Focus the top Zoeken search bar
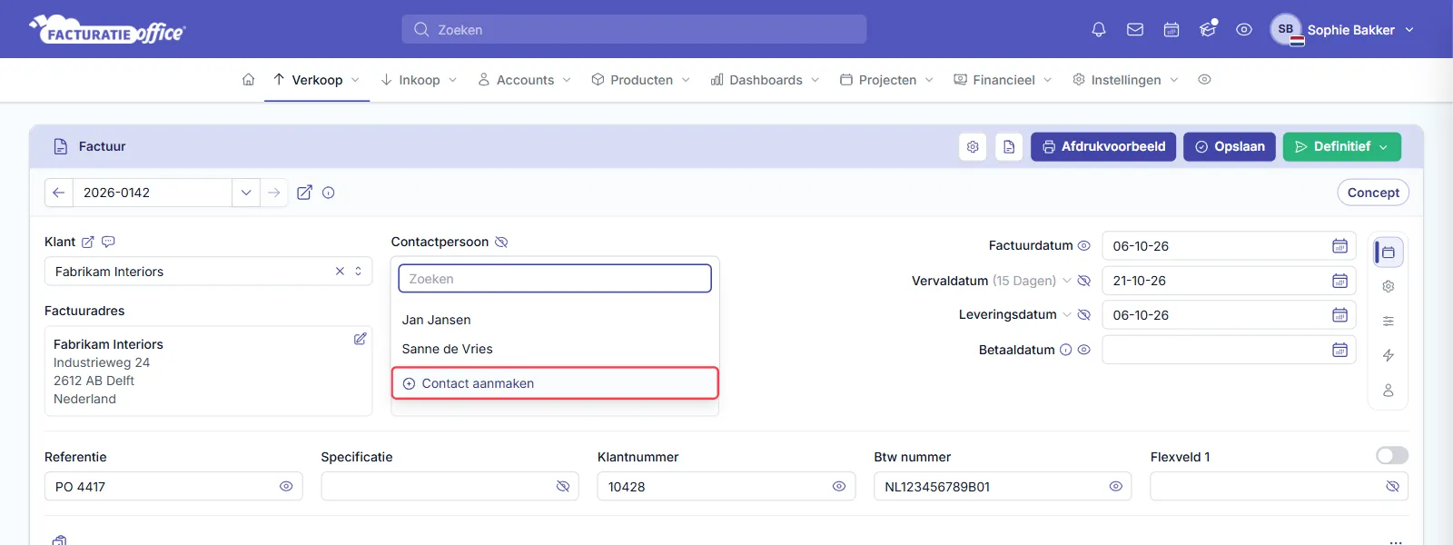Screen dimensions: 1453x545 634,30
